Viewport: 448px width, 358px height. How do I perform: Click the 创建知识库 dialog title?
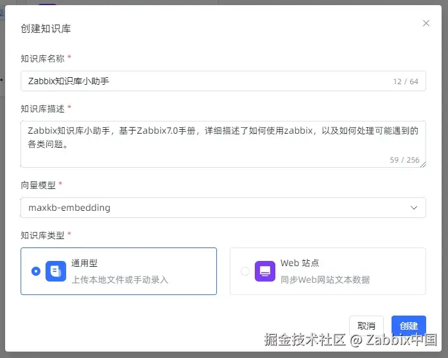(x=46, y=29)
